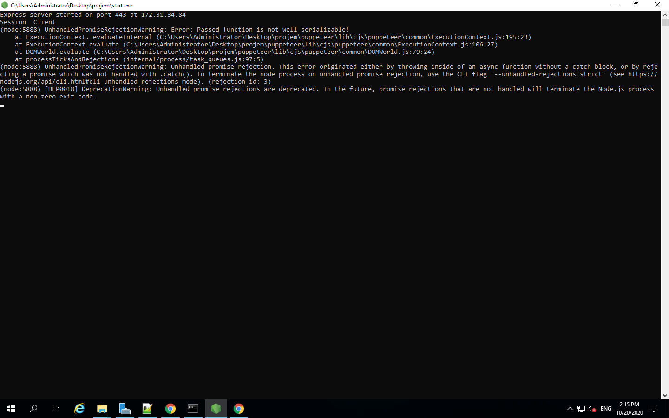
Task: Switch to Chrome icon right of Node.js
Action: pos(239,409)
